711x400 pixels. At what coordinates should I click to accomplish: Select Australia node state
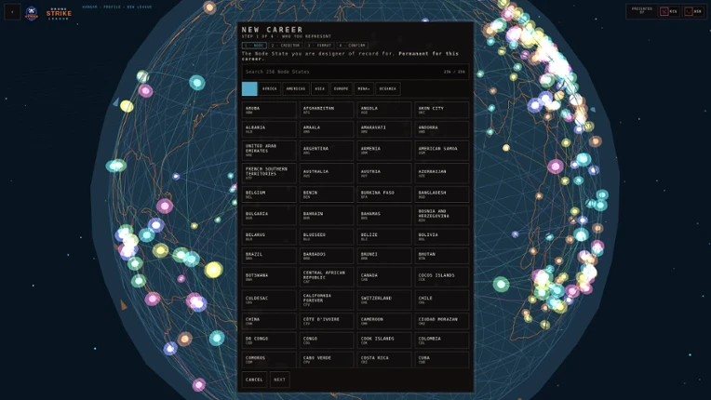(x=327, y=173)
